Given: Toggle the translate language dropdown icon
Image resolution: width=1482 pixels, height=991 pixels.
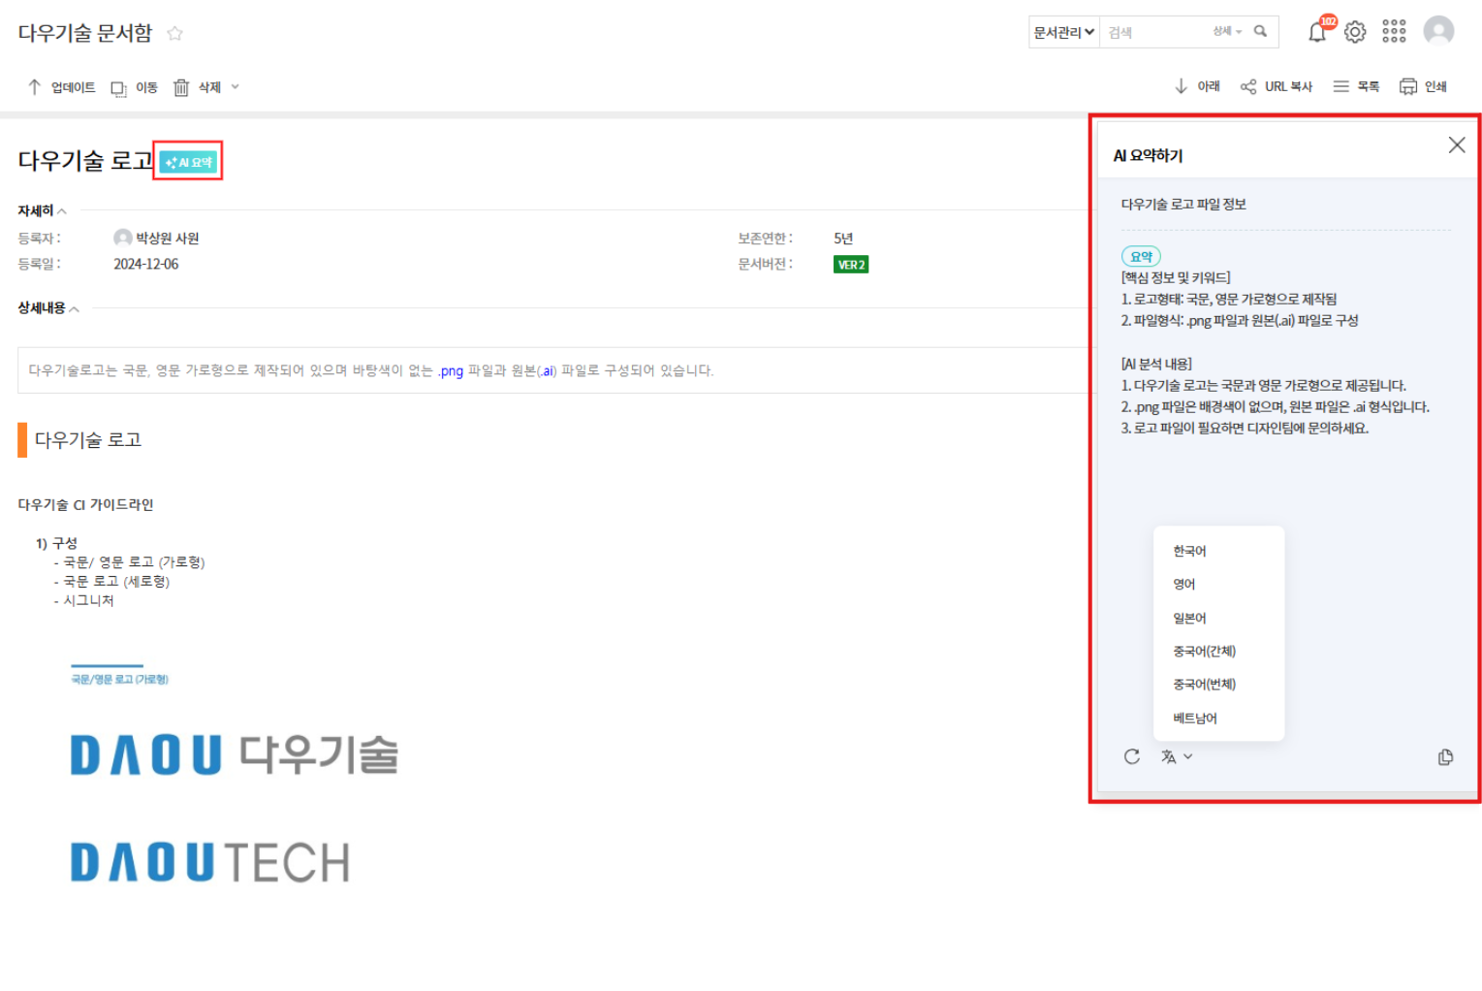Looking at the screenshot, I should coord(1176,756).
